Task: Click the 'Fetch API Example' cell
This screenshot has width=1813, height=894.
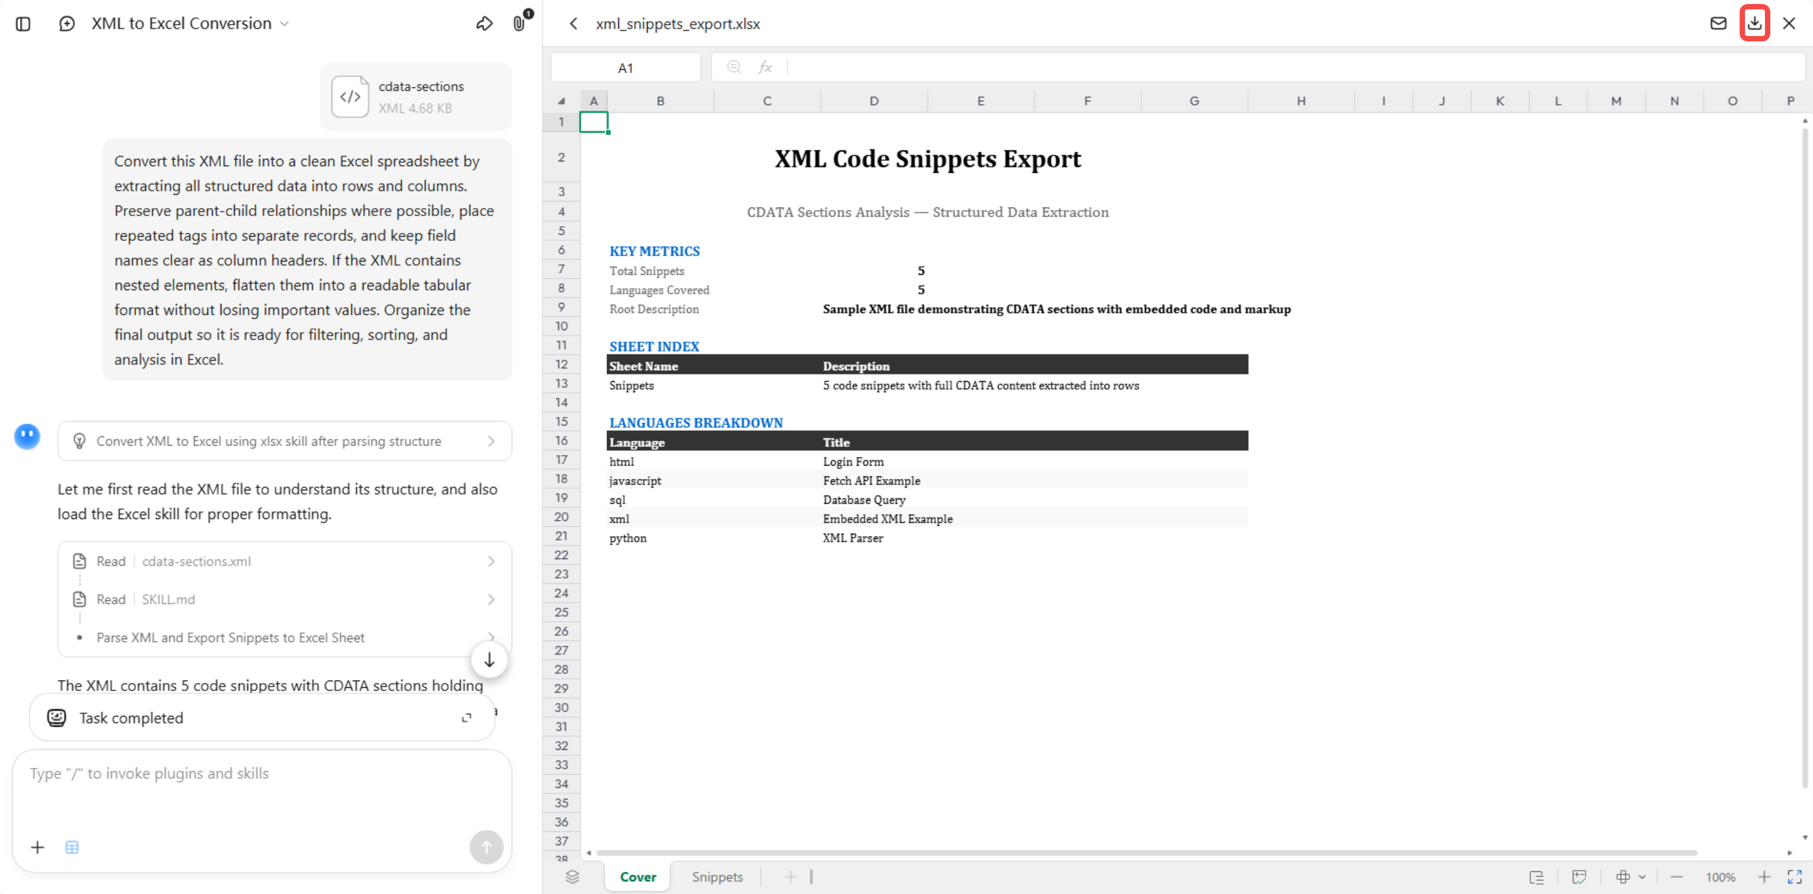Action: (x=871, y=481)
